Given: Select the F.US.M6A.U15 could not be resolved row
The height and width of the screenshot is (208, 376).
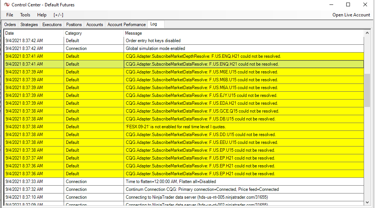Looking at the screenshot, I should tap(184, 88).
